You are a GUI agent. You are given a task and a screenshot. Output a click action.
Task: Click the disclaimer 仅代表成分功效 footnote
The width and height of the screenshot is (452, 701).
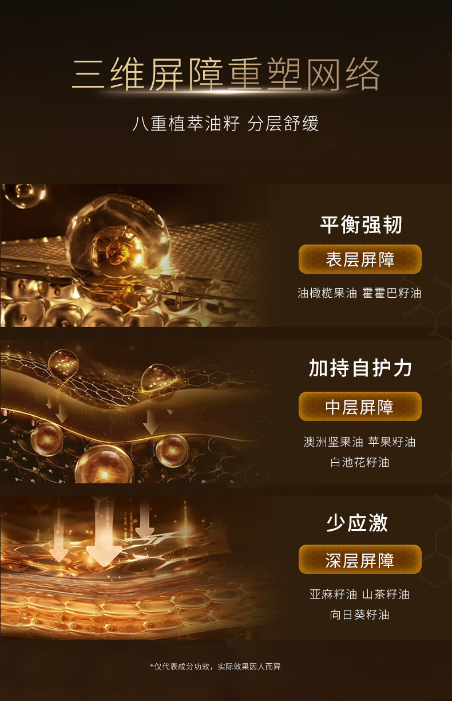click(x=215, y=666)
